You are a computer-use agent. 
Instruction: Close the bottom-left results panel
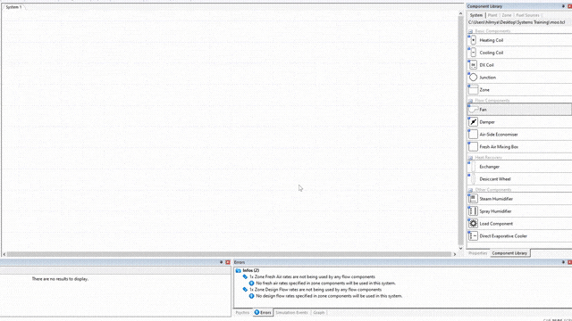click(x=228, y=262)
